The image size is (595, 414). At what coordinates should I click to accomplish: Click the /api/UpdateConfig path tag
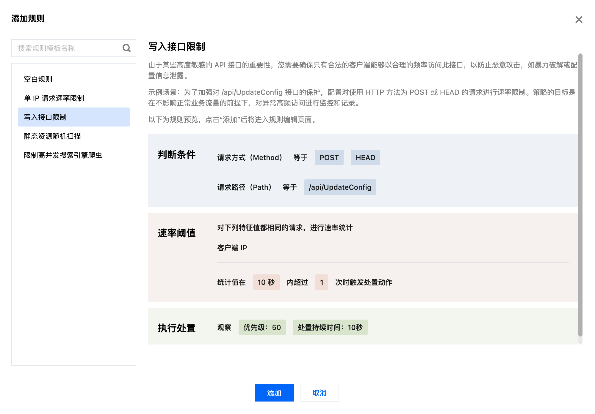[340, 187]
